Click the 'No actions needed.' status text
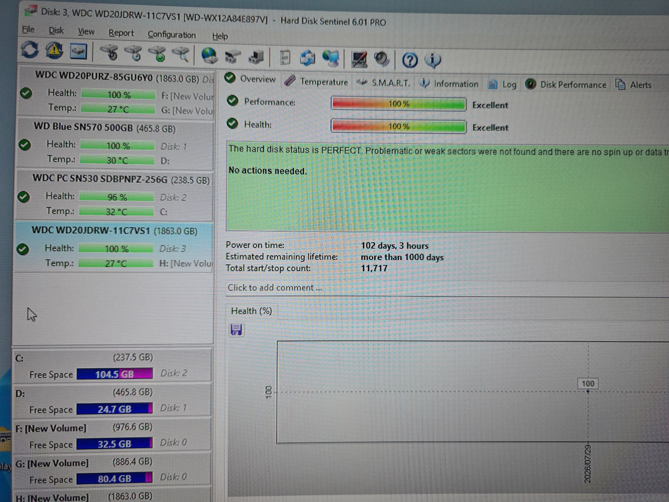669x502 pixels. pos(268,171)
